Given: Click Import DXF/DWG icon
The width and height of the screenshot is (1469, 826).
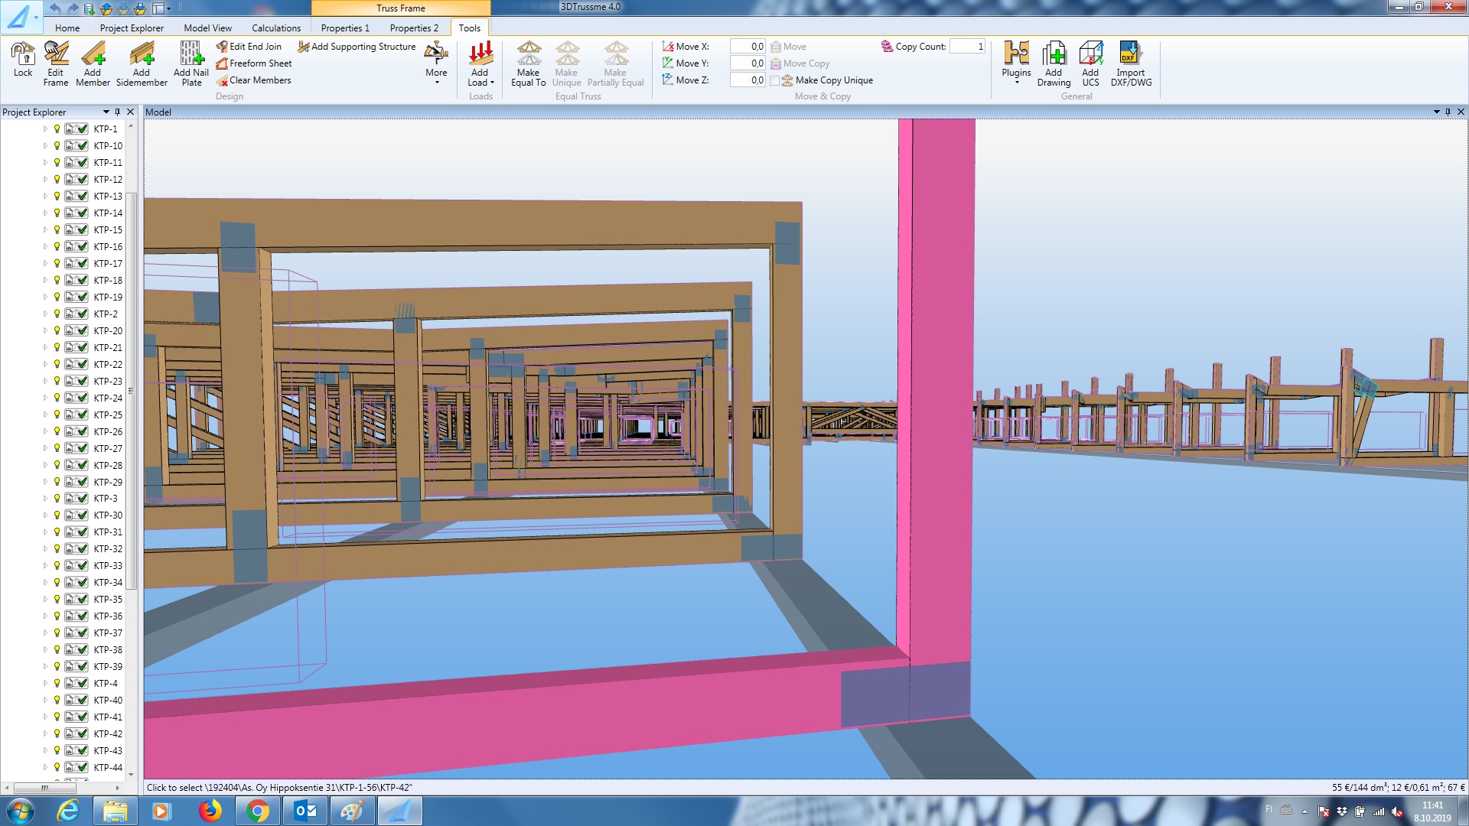Looking at the screenshot, I should click(x=1130, y=54).
